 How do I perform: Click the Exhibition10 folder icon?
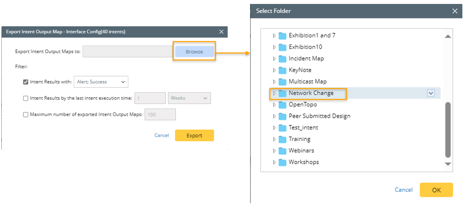tap(283, 47)
